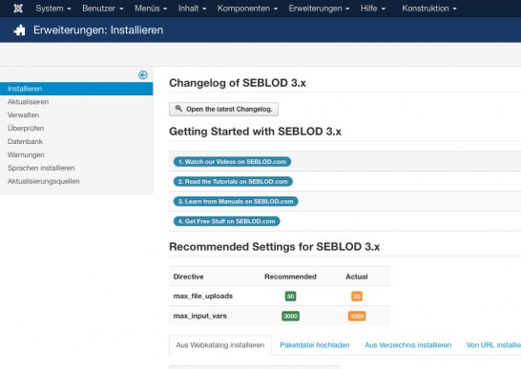Viewport: 521px width, 369px height.
Task: Click the orange 1000 actual badge
Action: click(357, 316)
